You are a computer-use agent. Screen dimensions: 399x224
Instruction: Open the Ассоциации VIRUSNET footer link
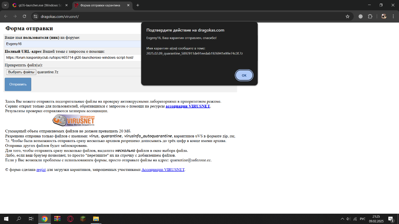163,170
